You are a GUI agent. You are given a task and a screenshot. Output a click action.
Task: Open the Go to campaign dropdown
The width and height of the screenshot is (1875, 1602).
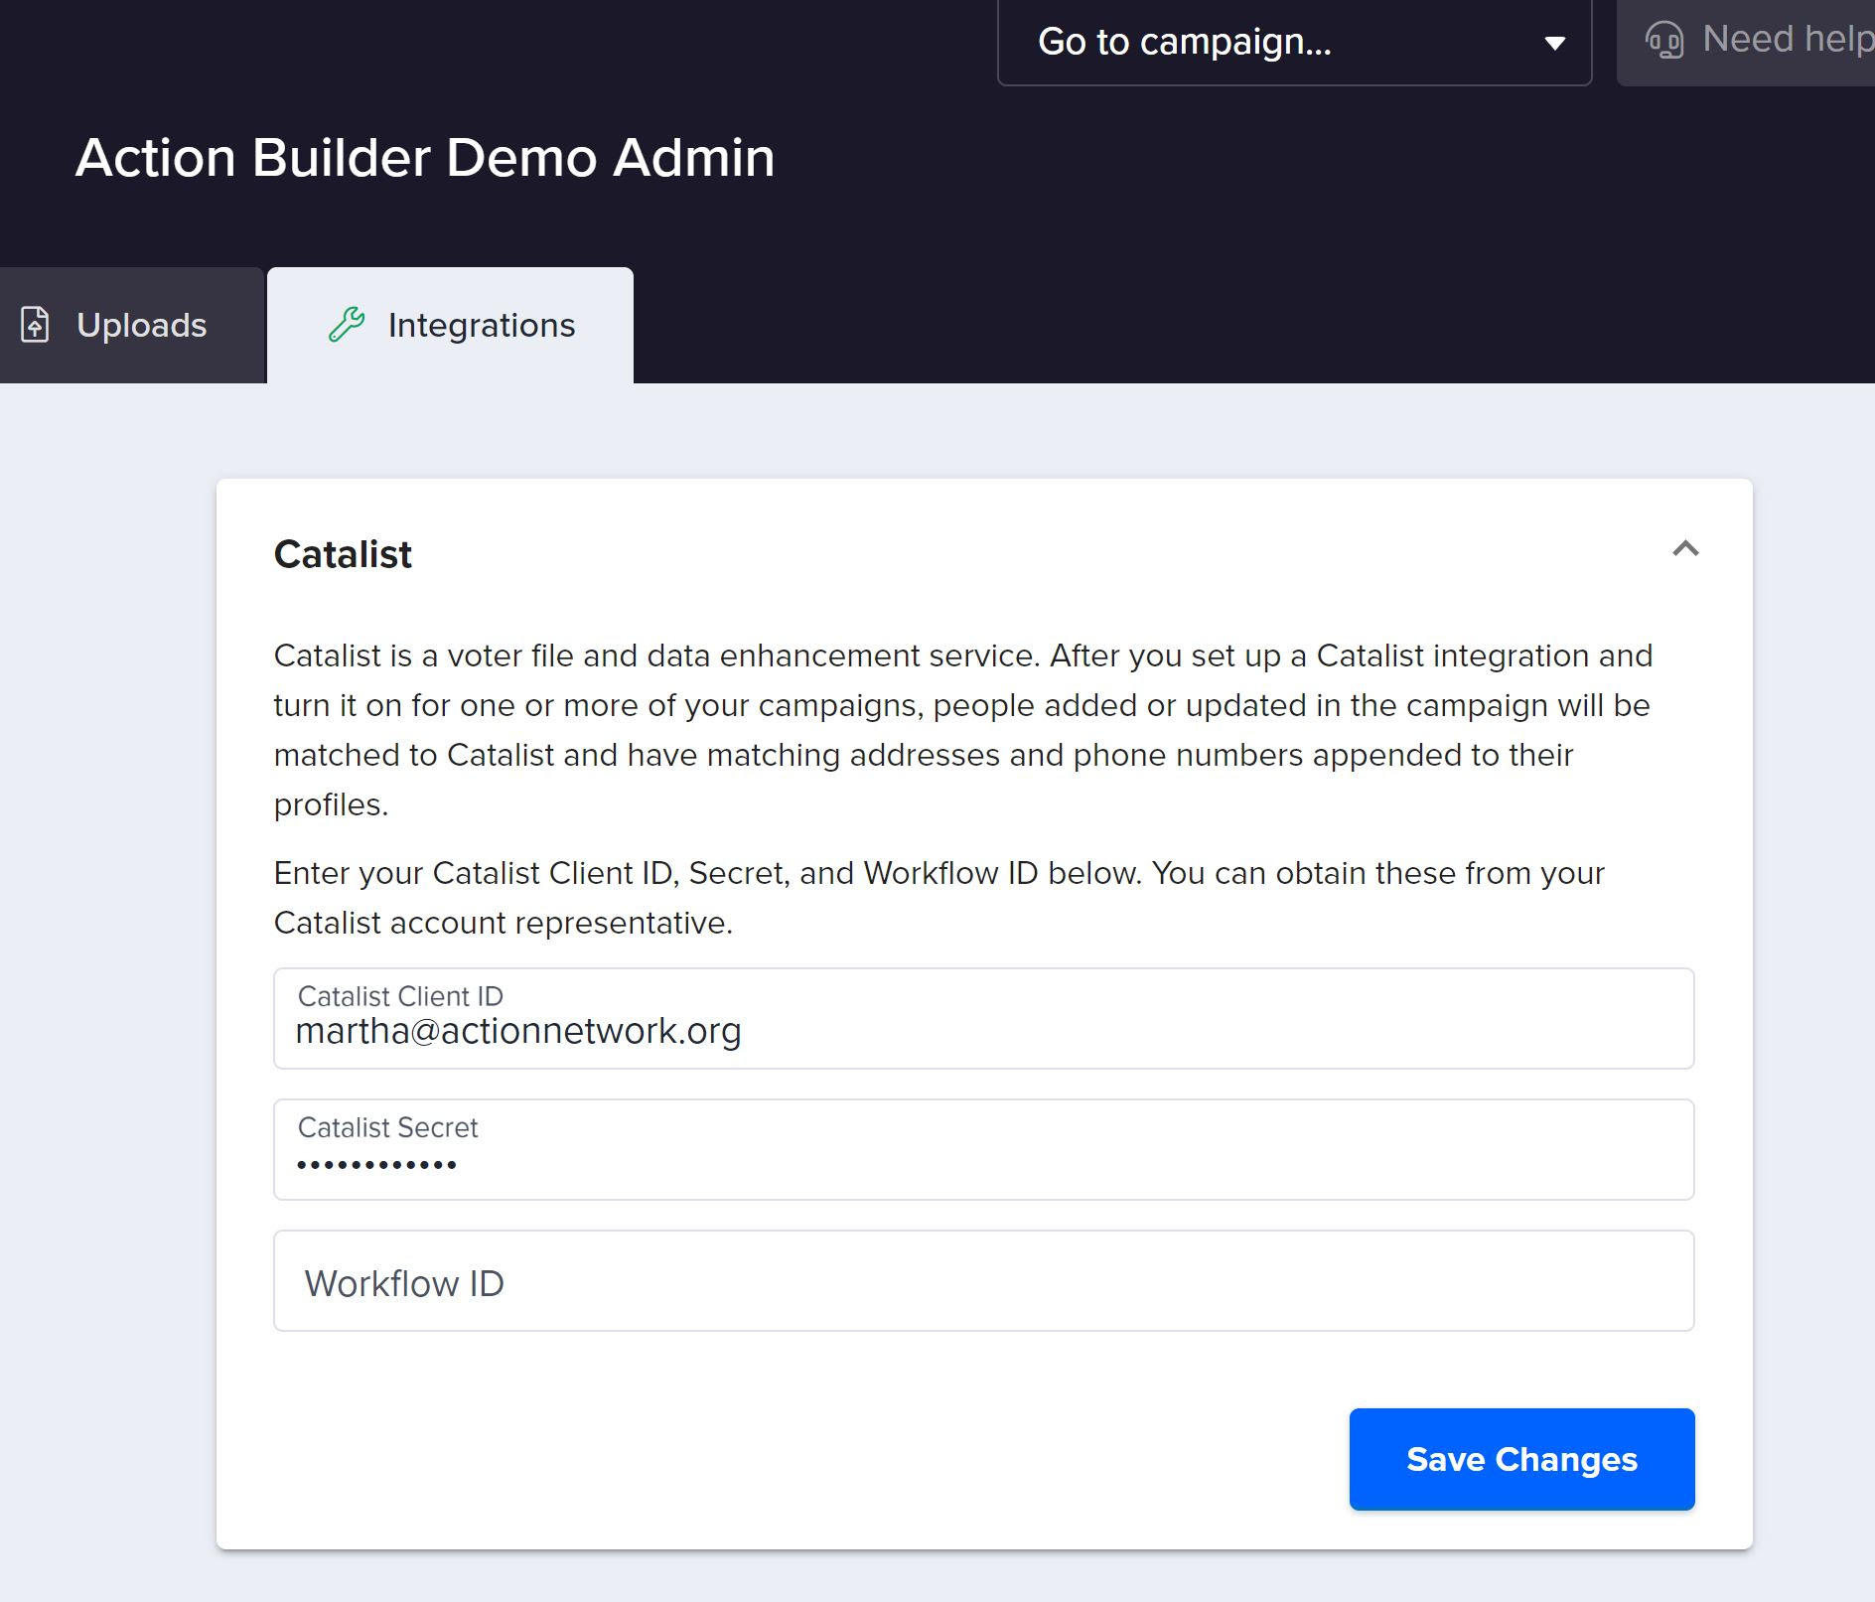coord(1292,43)
